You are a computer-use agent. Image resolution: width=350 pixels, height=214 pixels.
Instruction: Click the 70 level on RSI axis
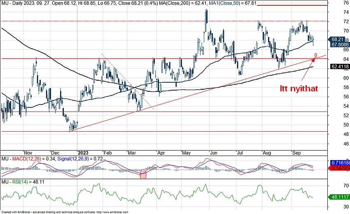click(346, 186)
